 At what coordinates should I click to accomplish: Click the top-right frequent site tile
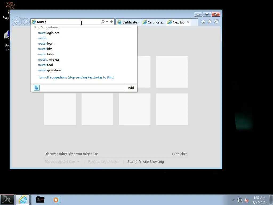[172, 72]
